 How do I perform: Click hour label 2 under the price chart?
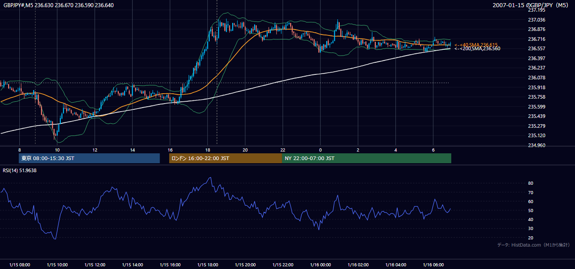(358, 150)
